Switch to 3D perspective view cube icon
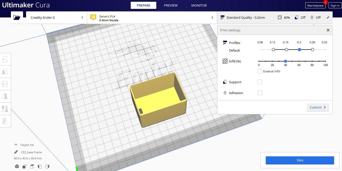342x171 pixels. (x=17, y=166)
